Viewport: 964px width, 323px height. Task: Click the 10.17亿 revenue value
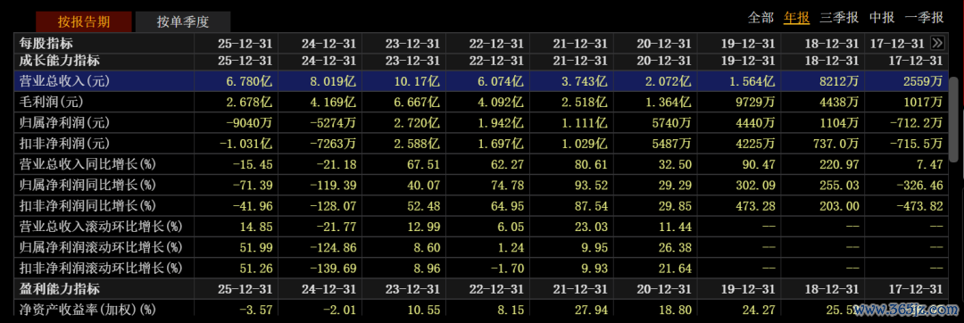(x=417, y=82)
